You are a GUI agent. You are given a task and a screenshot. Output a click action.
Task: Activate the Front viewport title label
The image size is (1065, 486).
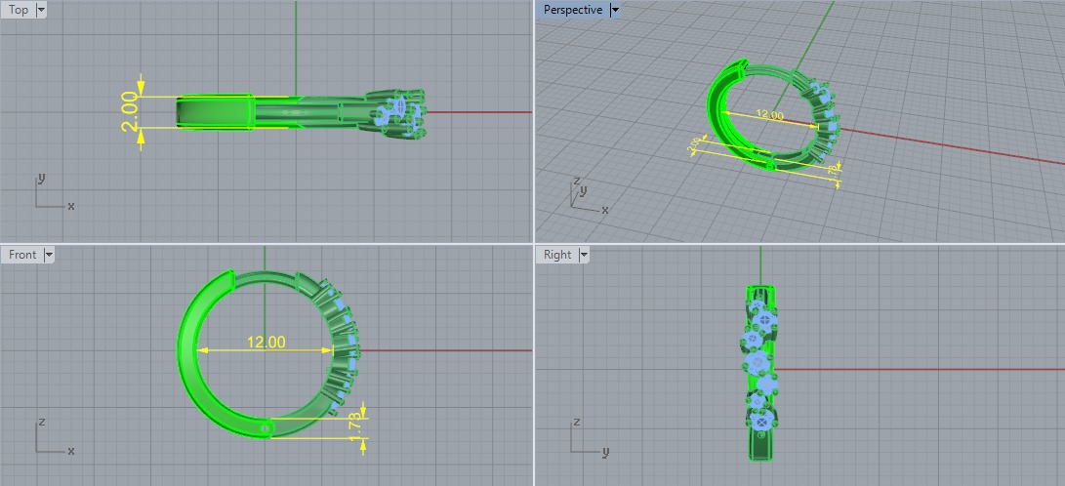pos(22,255)
